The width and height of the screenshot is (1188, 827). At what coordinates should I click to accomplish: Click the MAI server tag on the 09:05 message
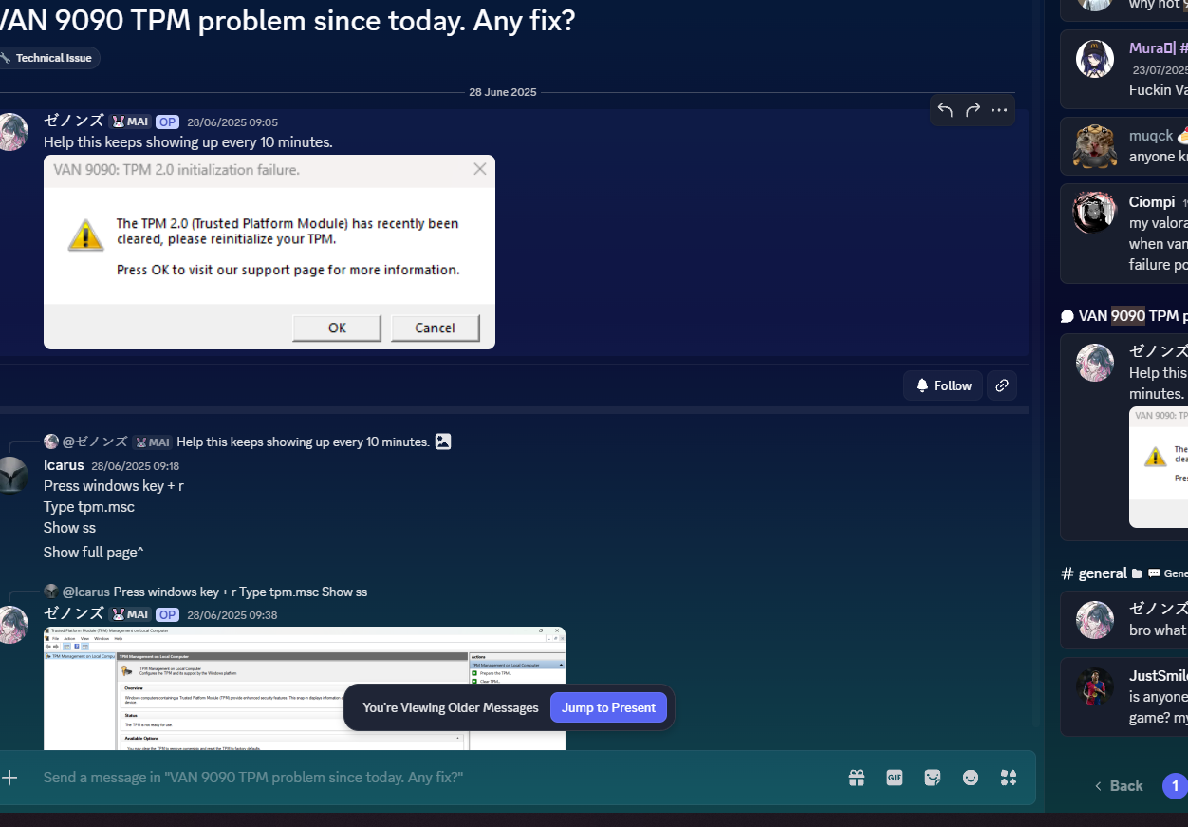click(x=129, y=122)
